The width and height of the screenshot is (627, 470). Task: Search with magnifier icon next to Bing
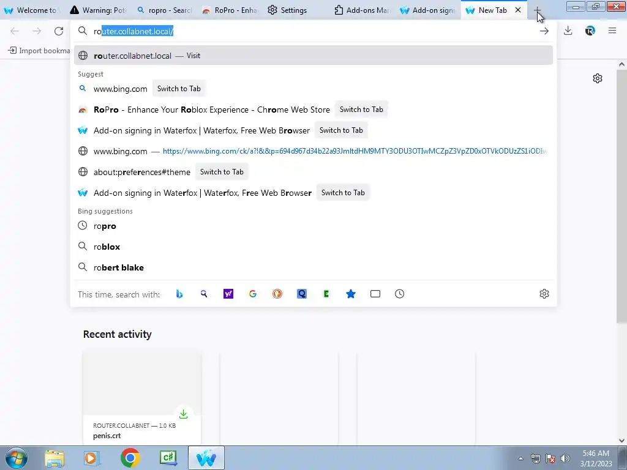tap(204, 294)
